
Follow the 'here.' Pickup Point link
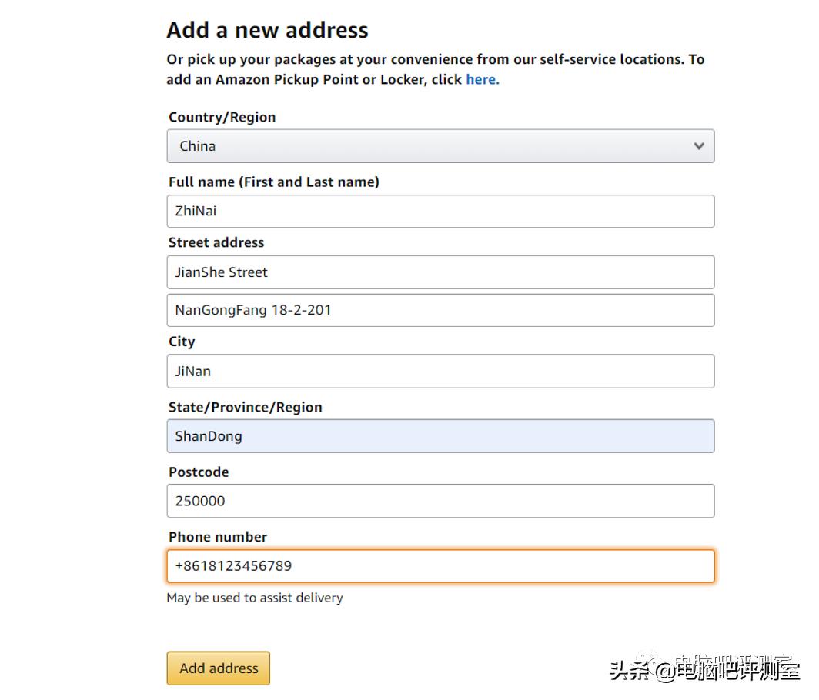pyautogui.click(x=482, y=79)
